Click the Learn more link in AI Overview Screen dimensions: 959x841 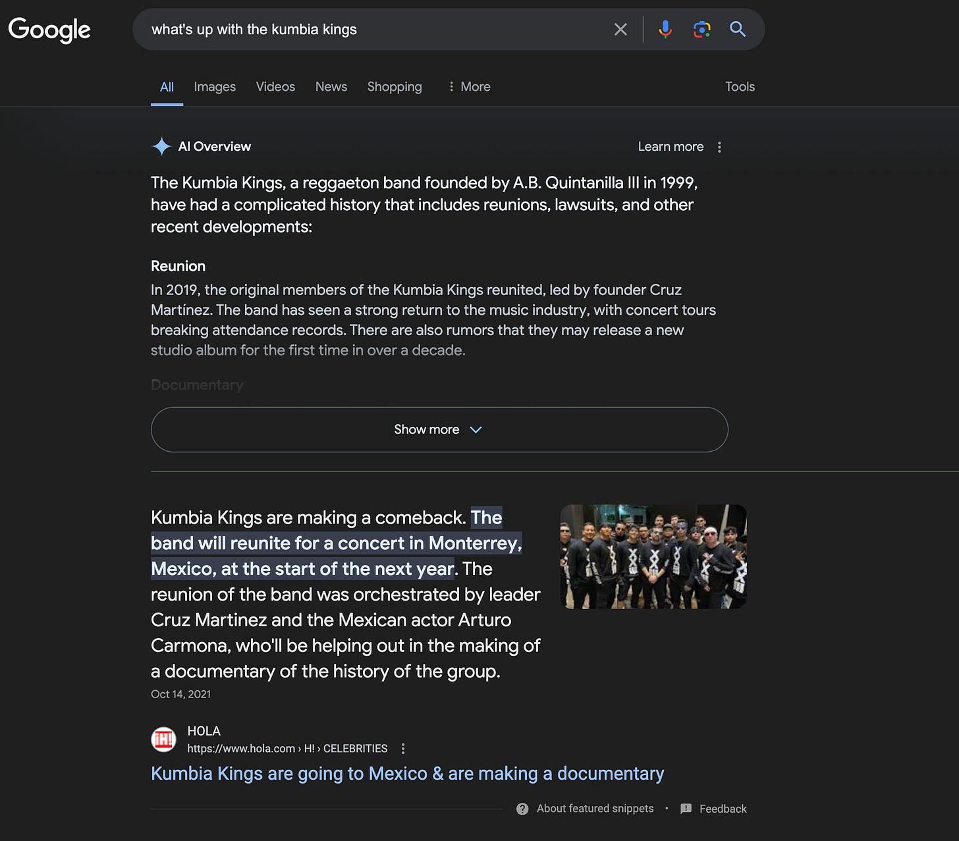[x=671, y=147]
